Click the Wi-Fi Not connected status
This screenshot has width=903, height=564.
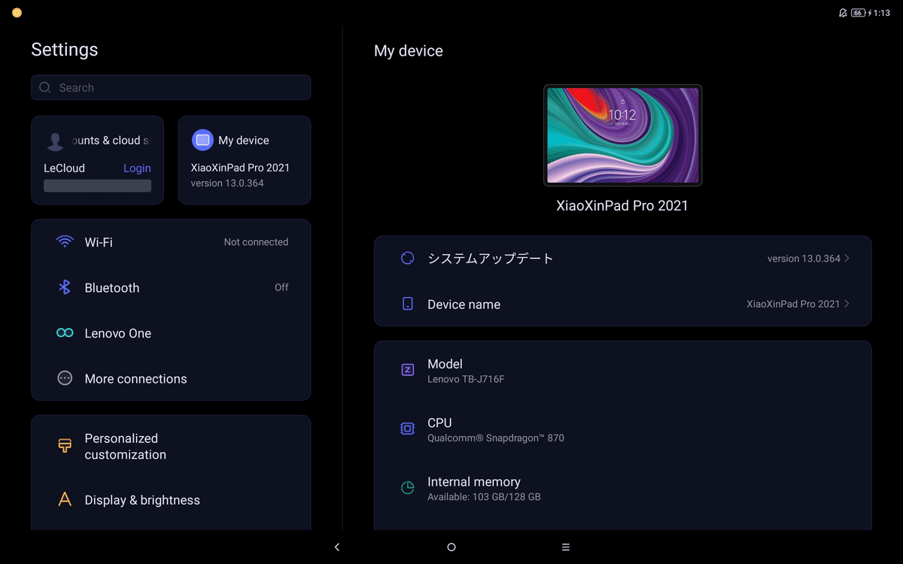point(256,242)
